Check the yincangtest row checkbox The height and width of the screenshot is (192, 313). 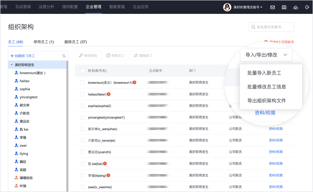point(83,118)
